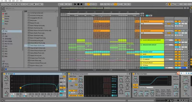Screen dimensions: 192x102
Task: Toggle Post button on A Drums Room return
Action: (186, 63)
